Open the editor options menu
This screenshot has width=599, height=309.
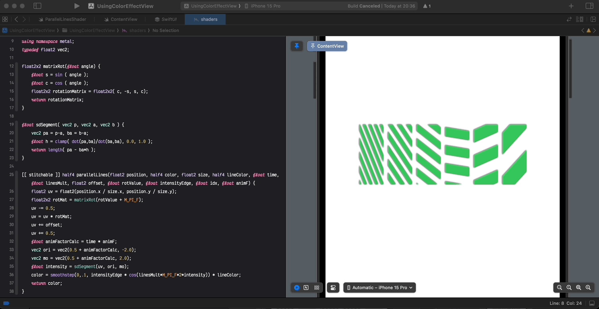pyautogui.click(x=580, y=19)
